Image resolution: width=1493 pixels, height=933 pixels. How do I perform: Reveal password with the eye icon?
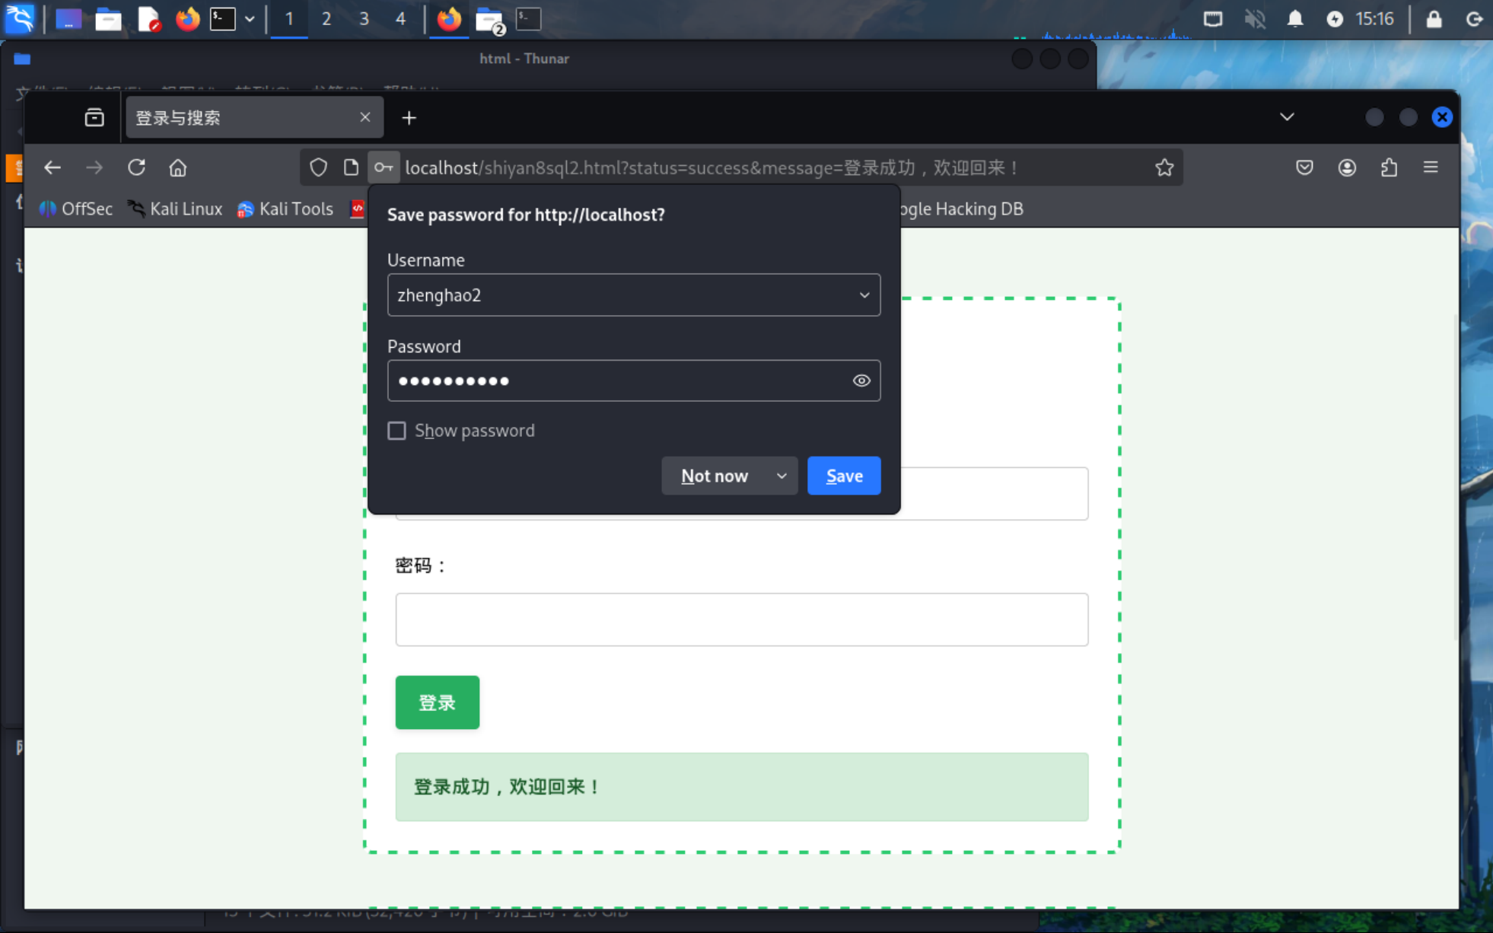click(x=861, y=381)
